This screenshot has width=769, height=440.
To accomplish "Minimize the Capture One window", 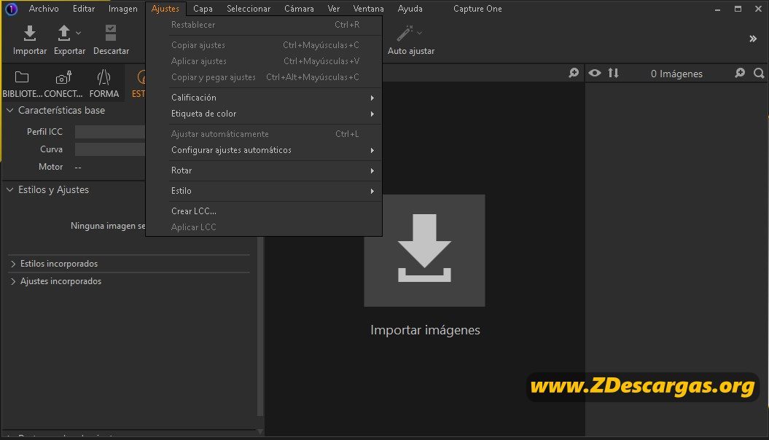I will coord(717,9).
